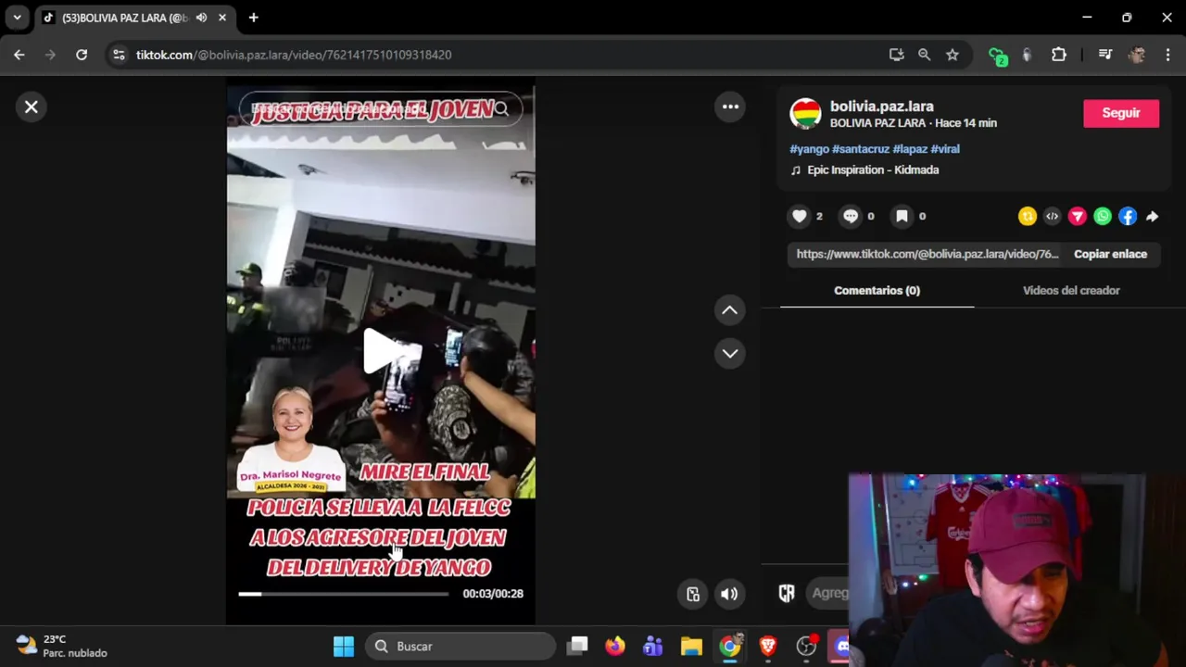Share the video to WhatsApp
The height and width of the screenshot is (667, 1186).
[x=1102, y=216]
